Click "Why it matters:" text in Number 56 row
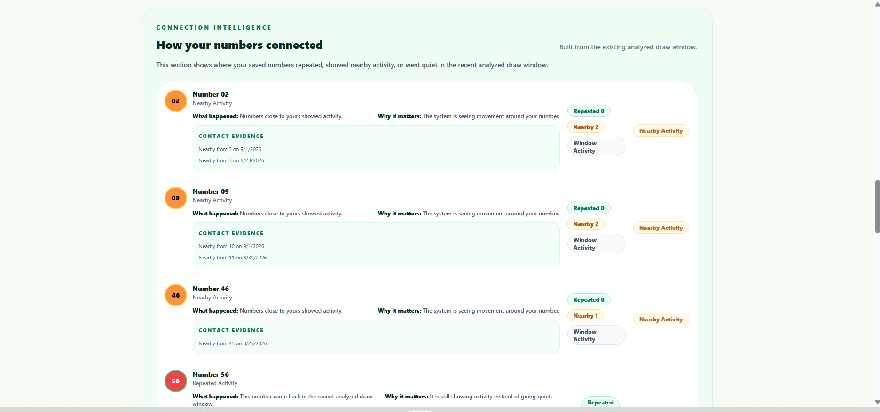The image size is (880, 412). tap(407, 397)
